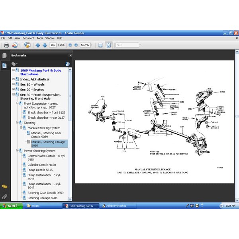
Task: Open the View menu
Action: 18,38
